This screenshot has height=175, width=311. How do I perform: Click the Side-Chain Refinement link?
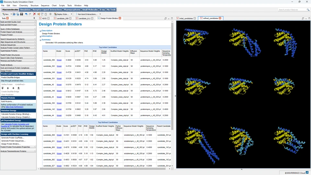click(14, 107)
